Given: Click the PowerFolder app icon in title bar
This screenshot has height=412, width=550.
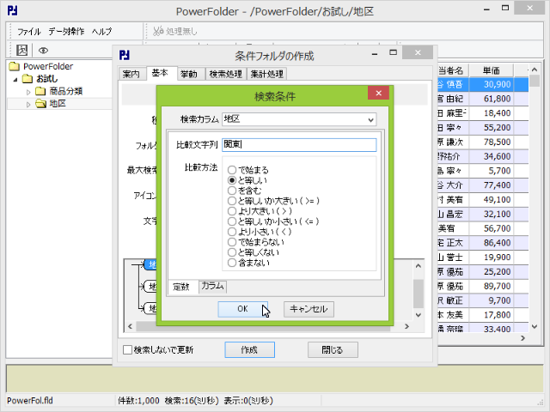Looking at the screenshot, I should point(12,10).
